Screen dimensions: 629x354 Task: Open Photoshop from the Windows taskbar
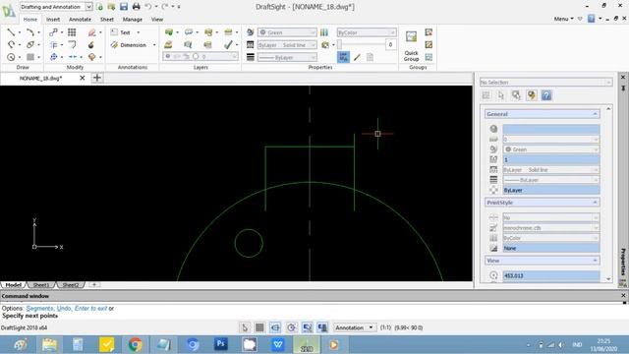point(221,344)
